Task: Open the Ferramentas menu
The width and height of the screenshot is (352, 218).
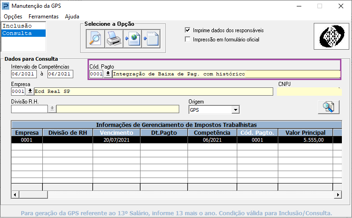Action: click(44, 17)
